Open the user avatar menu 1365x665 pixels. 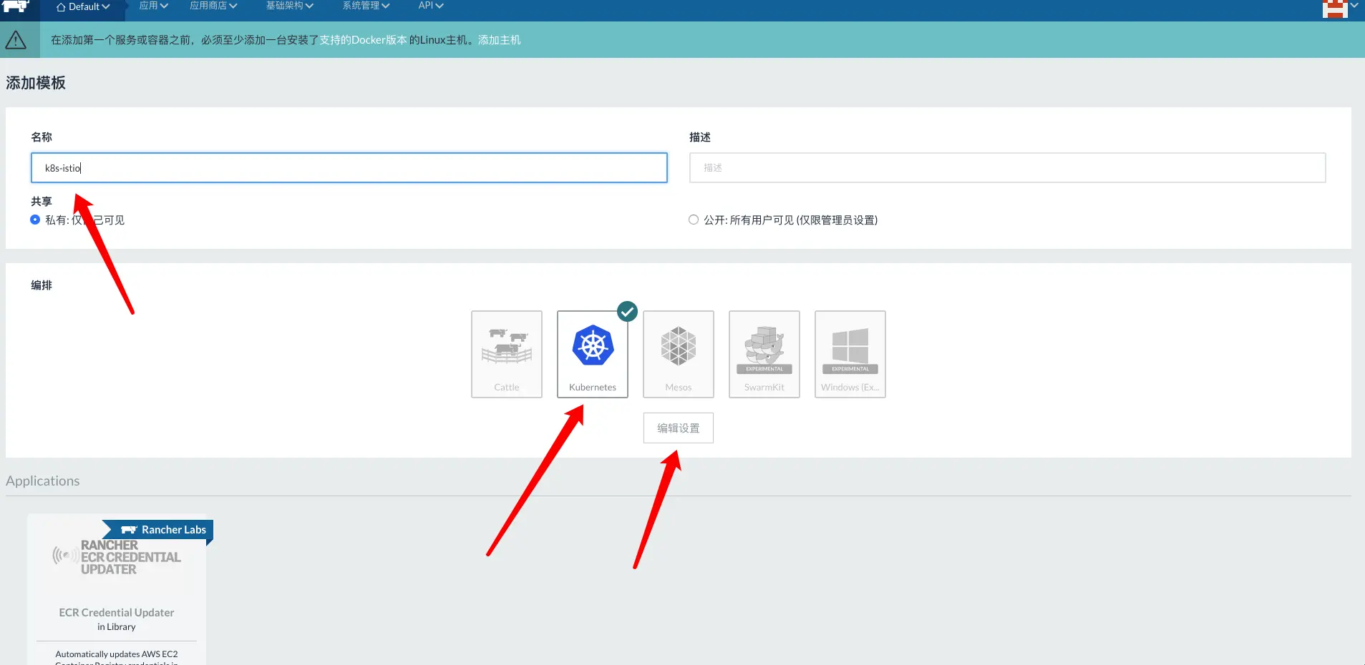(1340, 8)
